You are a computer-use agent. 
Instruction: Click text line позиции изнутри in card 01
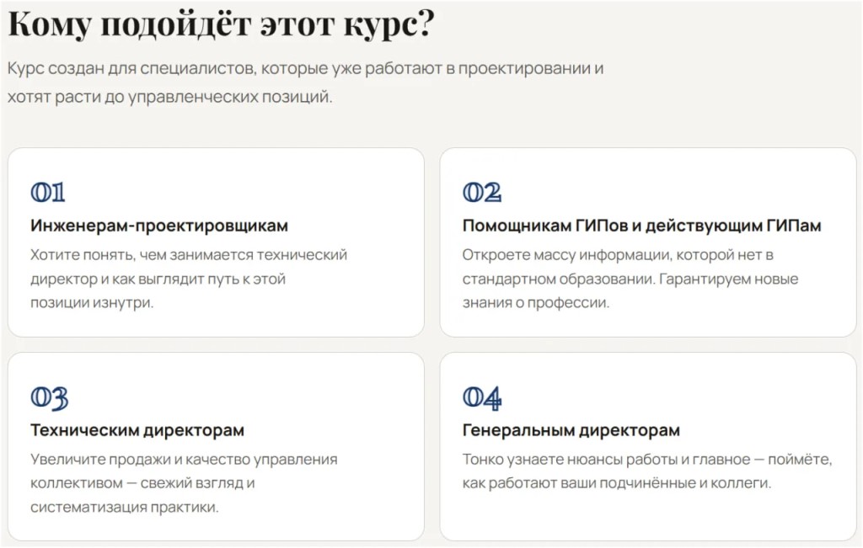point(92,303)
